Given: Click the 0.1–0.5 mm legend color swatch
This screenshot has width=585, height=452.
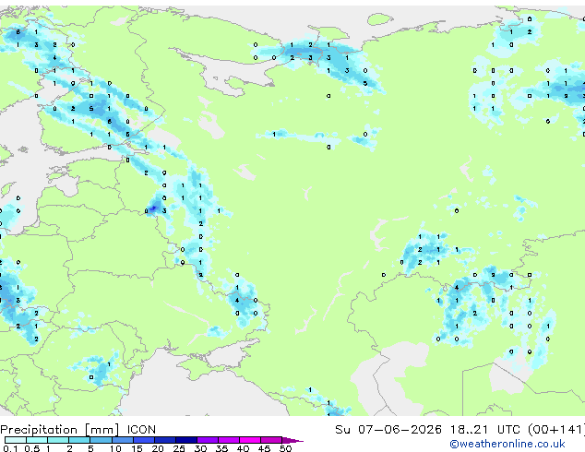Looking at the screenshot, I should [x=16, y=440].
